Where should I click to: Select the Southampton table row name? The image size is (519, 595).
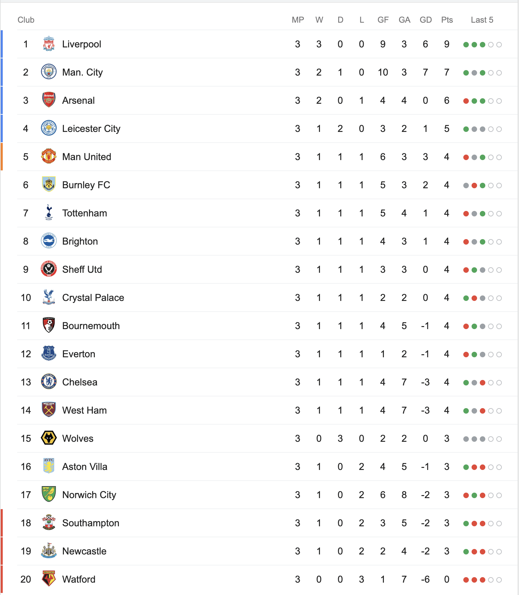pyautogui.click(x=91, y=523)
